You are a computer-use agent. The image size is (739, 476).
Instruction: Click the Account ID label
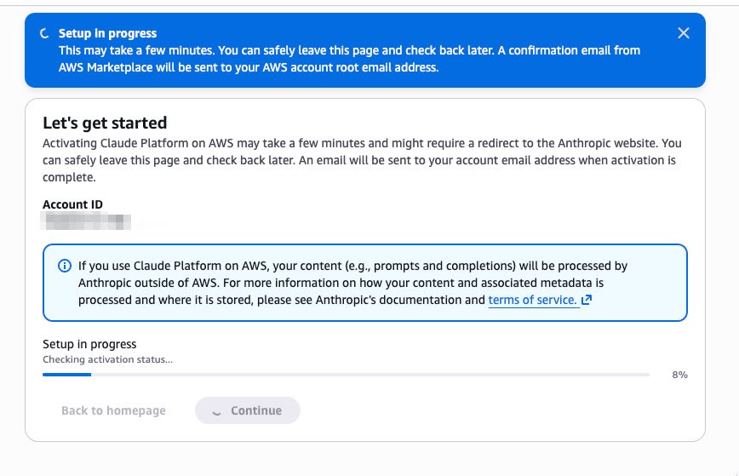[72, 204]
